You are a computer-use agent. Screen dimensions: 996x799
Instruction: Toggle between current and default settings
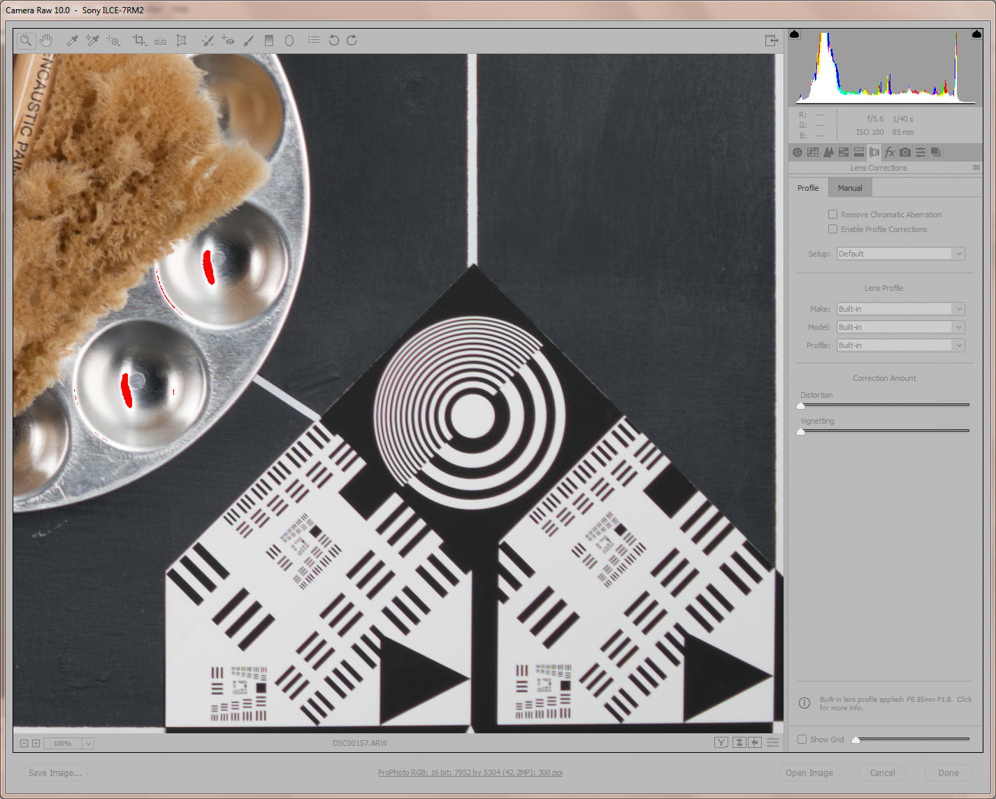pos(772,743)
